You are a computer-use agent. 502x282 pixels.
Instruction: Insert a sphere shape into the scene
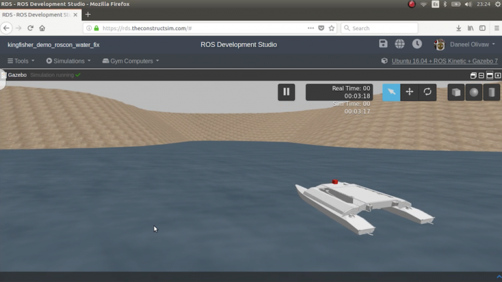click(x=474, y=92)
